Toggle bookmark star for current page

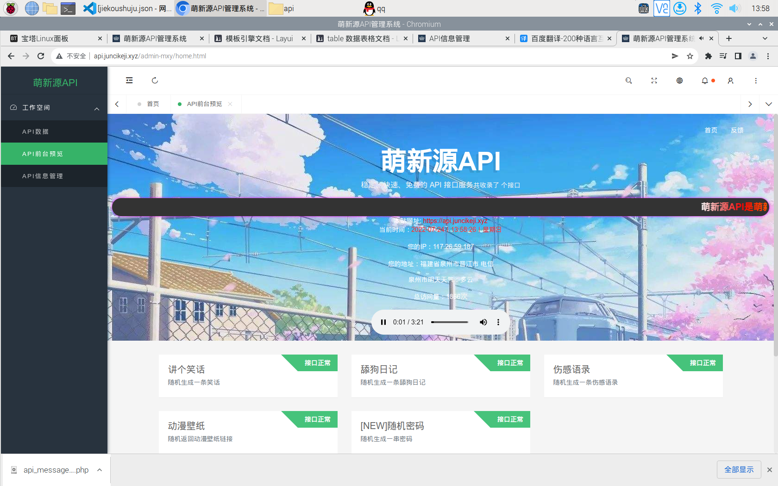click(x=690, y=56)
